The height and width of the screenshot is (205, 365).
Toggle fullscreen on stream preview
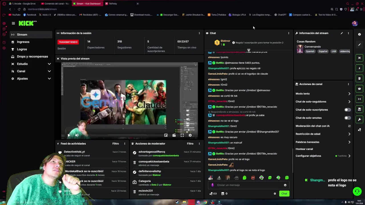pyautogui.click(x=182, y=135)
